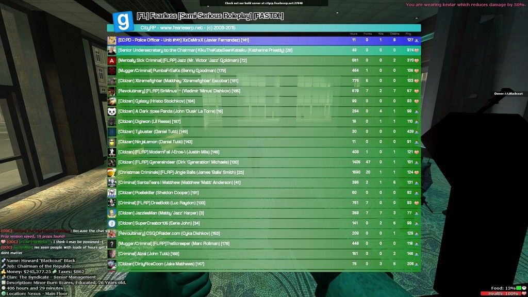
Task: Click the build server announcement at top
Action: tap(263, 3)
